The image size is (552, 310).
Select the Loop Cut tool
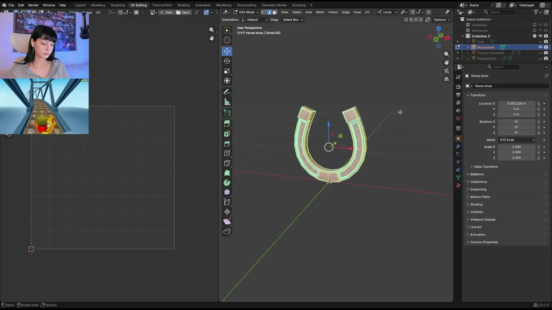click(227, 153)
